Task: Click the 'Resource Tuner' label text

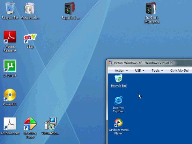Action: click(30, 135)
